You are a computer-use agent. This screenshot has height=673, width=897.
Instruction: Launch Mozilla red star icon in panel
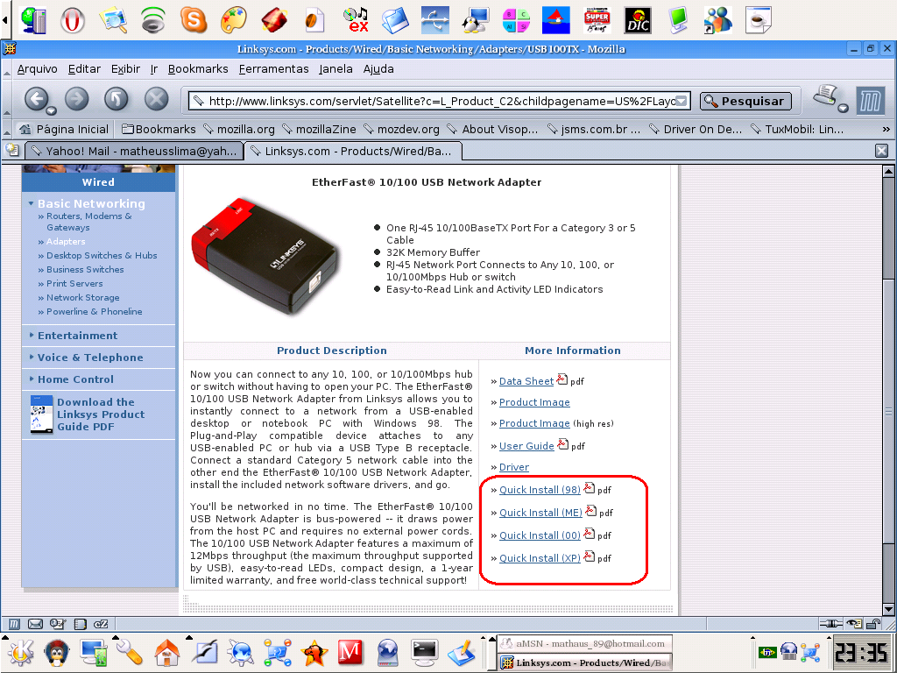(x=314, y=653)
